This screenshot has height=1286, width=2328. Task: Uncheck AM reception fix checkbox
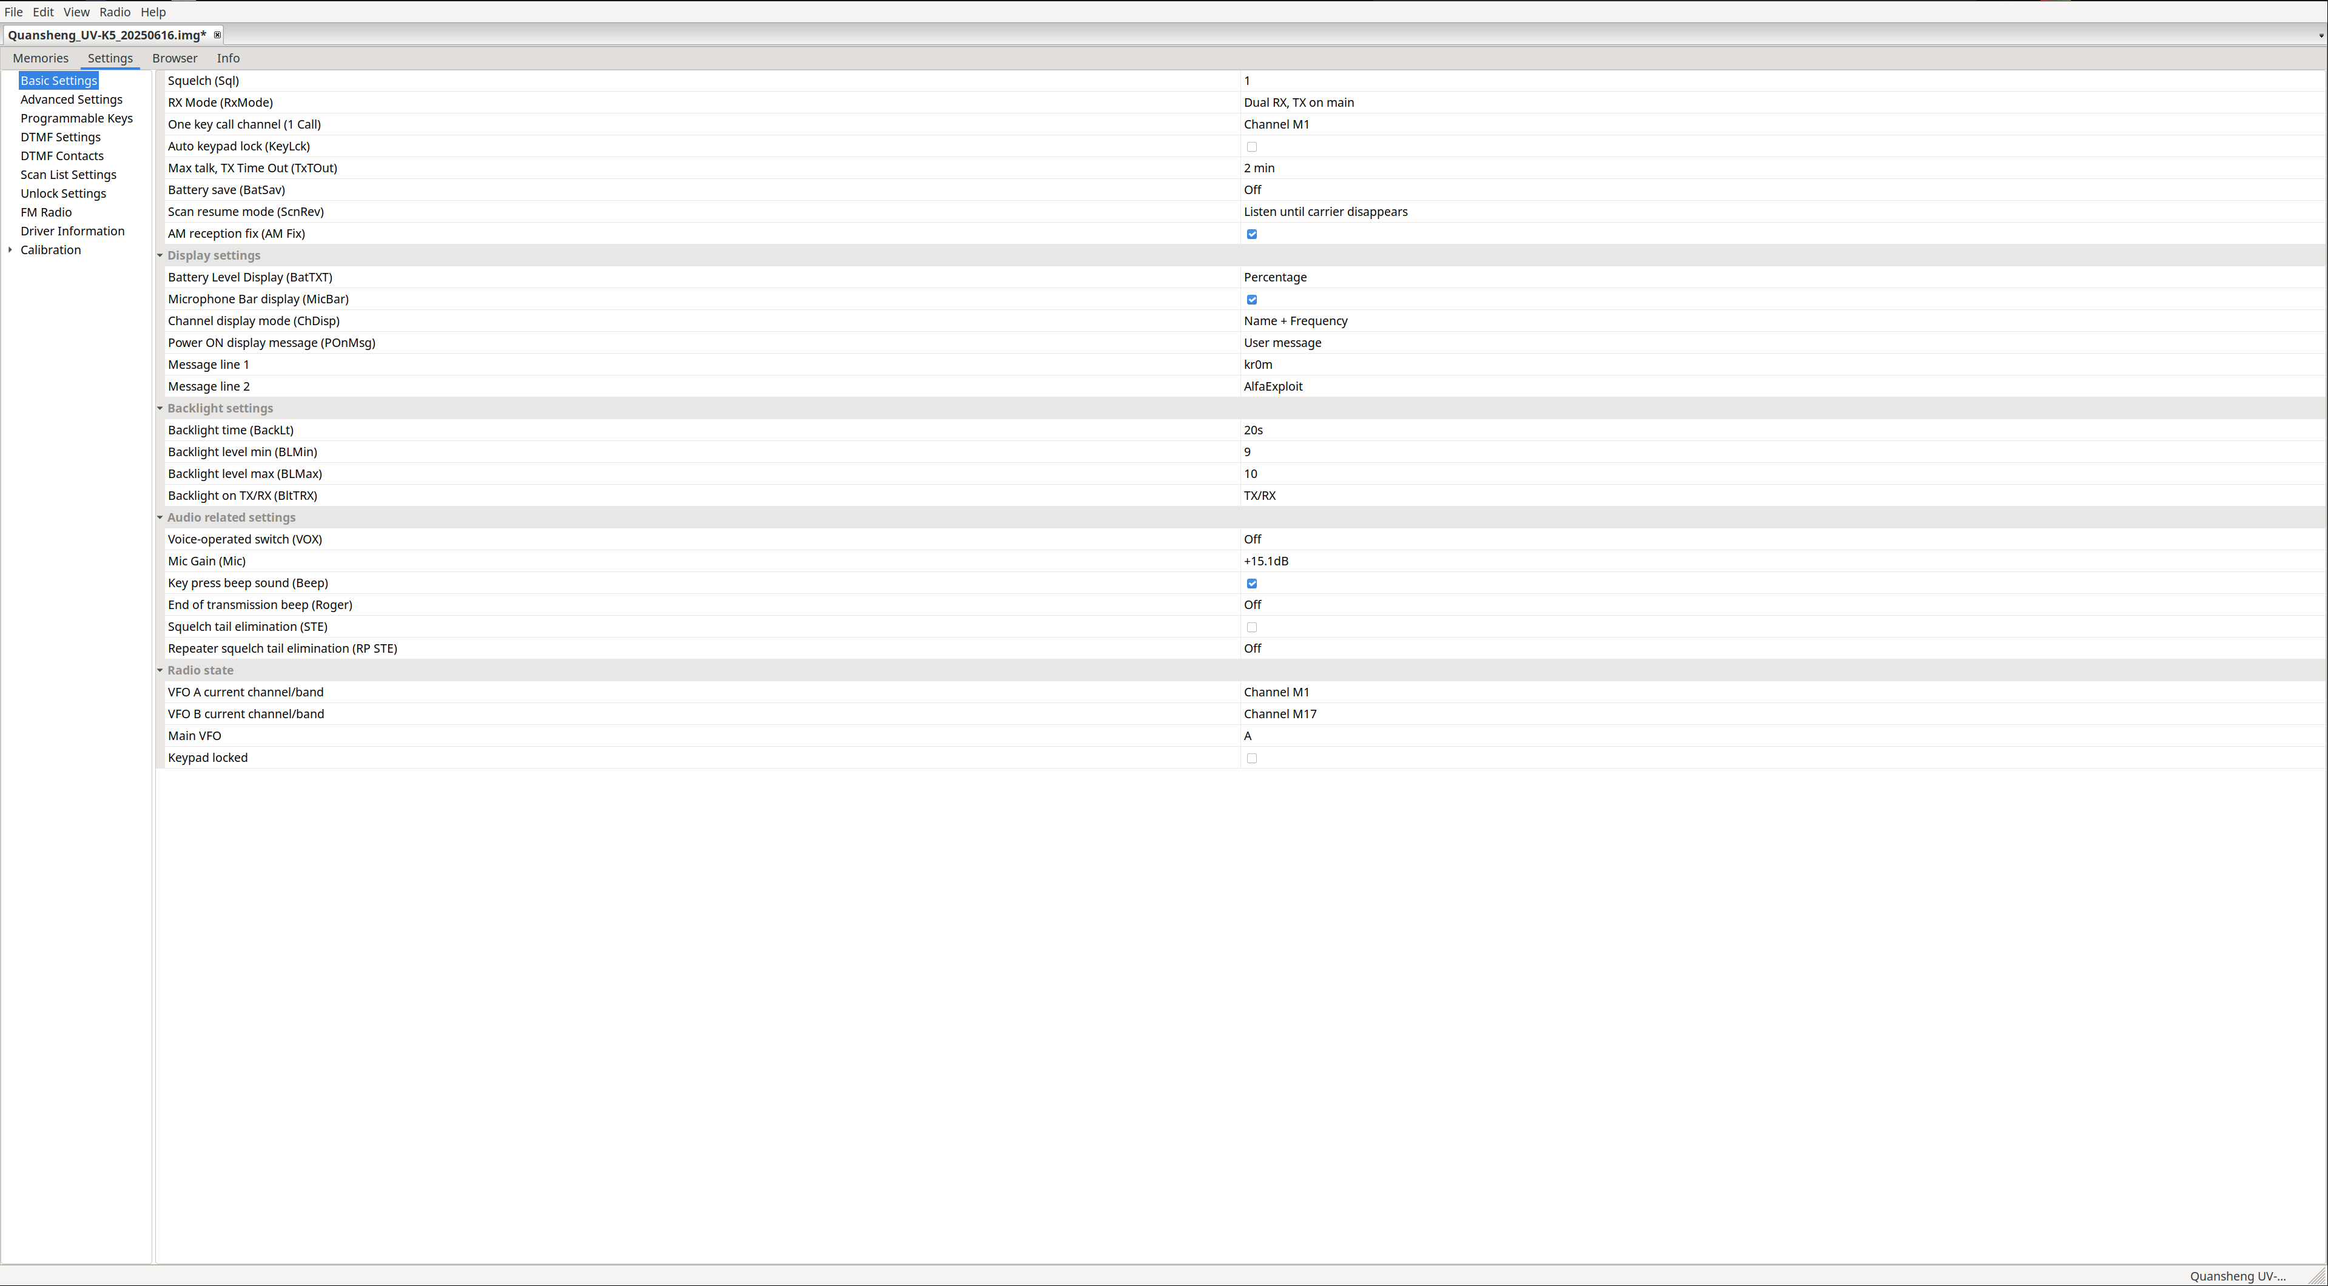1252,234
